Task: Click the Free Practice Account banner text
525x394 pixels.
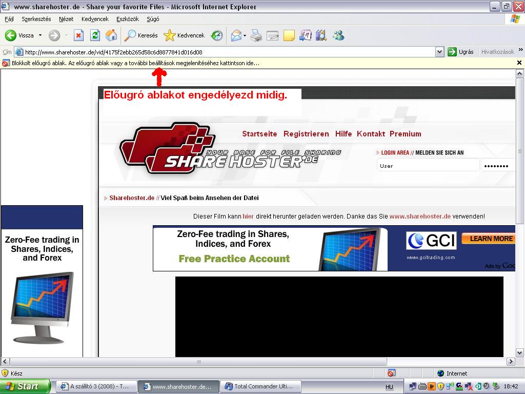Action: tap(234, 259)
